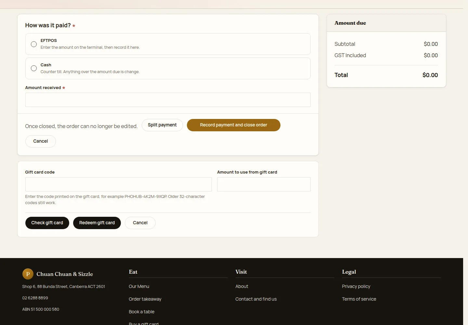
Task: Click the round P logo icon in footer
Action: click(28, 274)
